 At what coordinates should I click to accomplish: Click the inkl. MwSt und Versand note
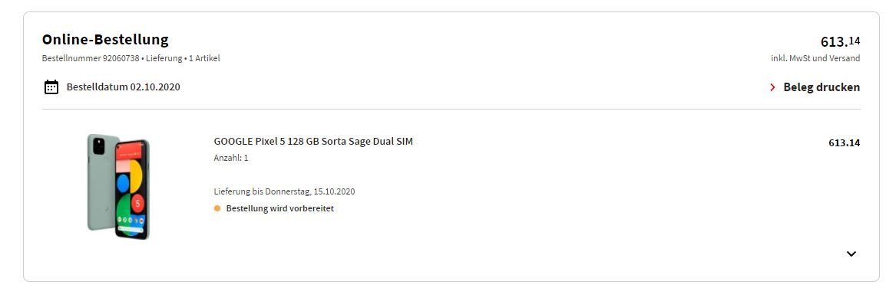815,58
